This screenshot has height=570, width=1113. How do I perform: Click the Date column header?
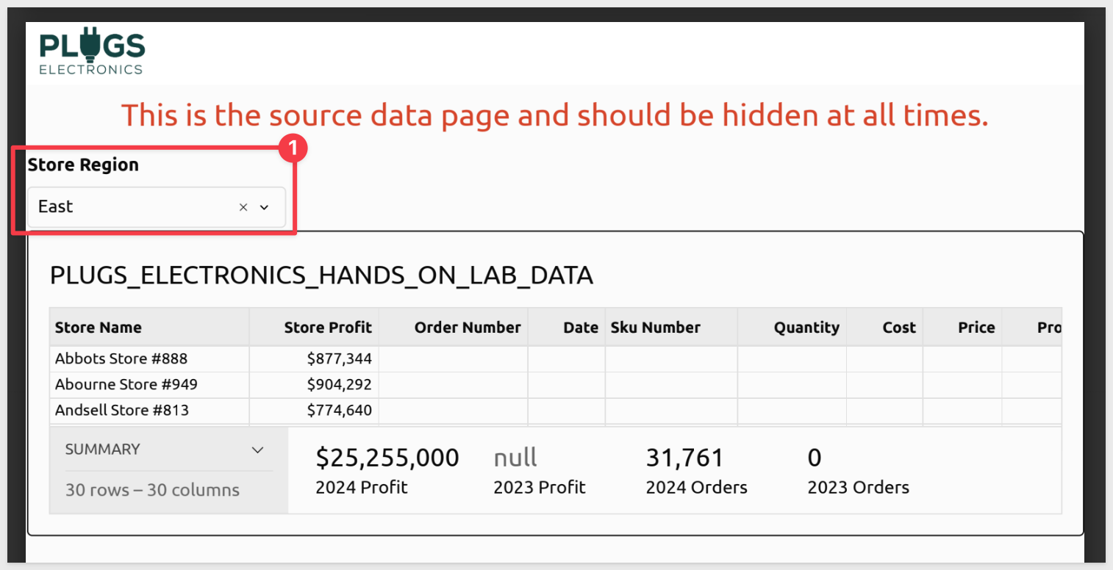580,328
